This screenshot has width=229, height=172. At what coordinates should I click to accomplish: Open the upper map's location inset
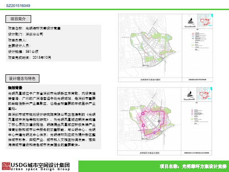[x=205, y=21]
